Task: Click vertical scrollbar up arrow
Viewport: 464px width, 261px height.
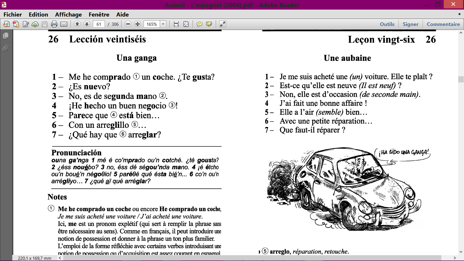Action: pyautogui.click(x=461, y=33)
